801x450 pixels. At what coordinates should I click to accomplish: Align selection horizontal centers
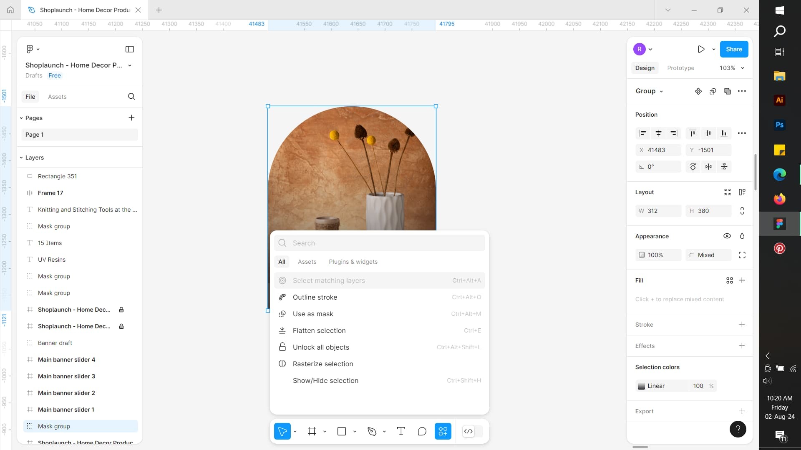[658, 133]
